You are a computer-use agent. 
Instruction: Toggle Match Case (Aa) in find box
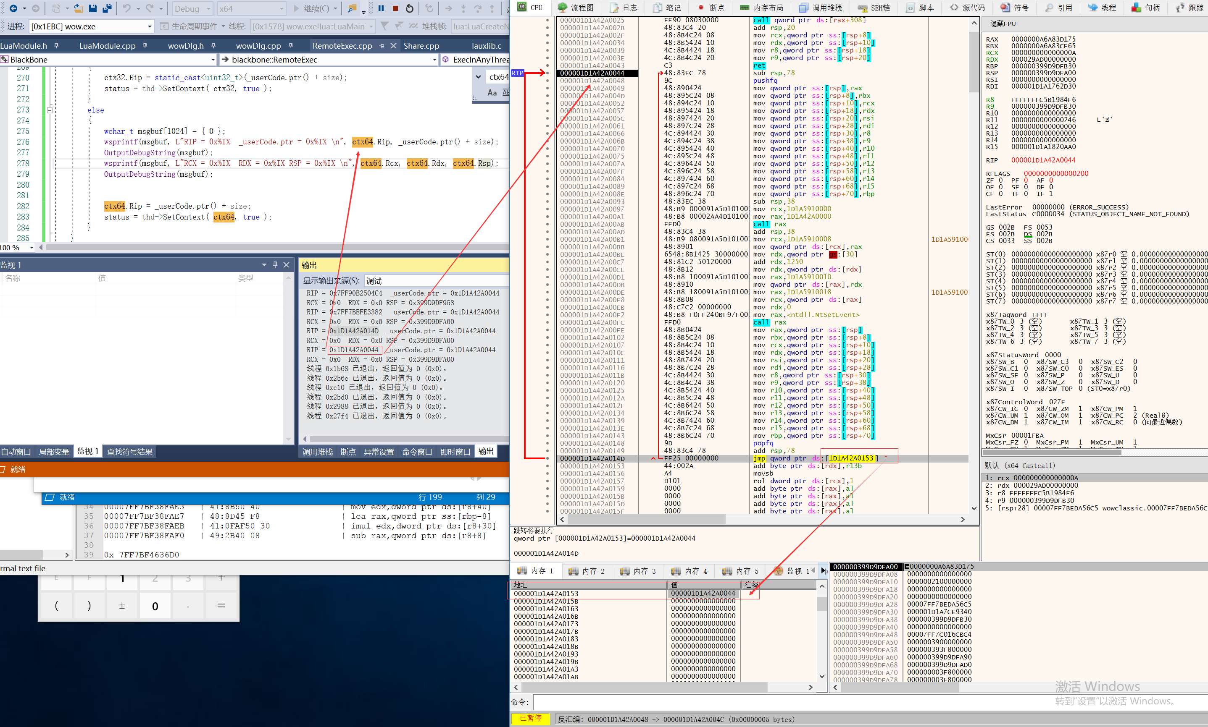point(492,92)
